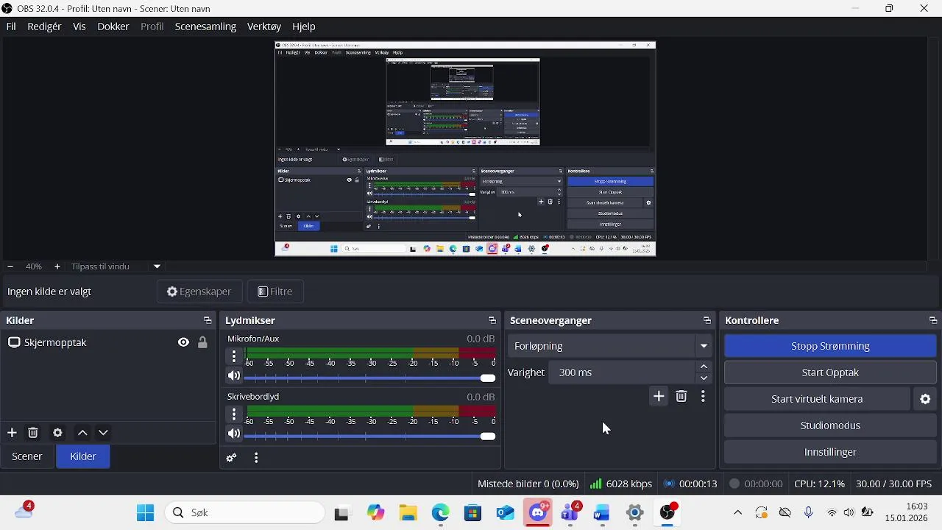Increase Varighet with up arrow
Screen dimensions: 942x530
tap(704, 367)
